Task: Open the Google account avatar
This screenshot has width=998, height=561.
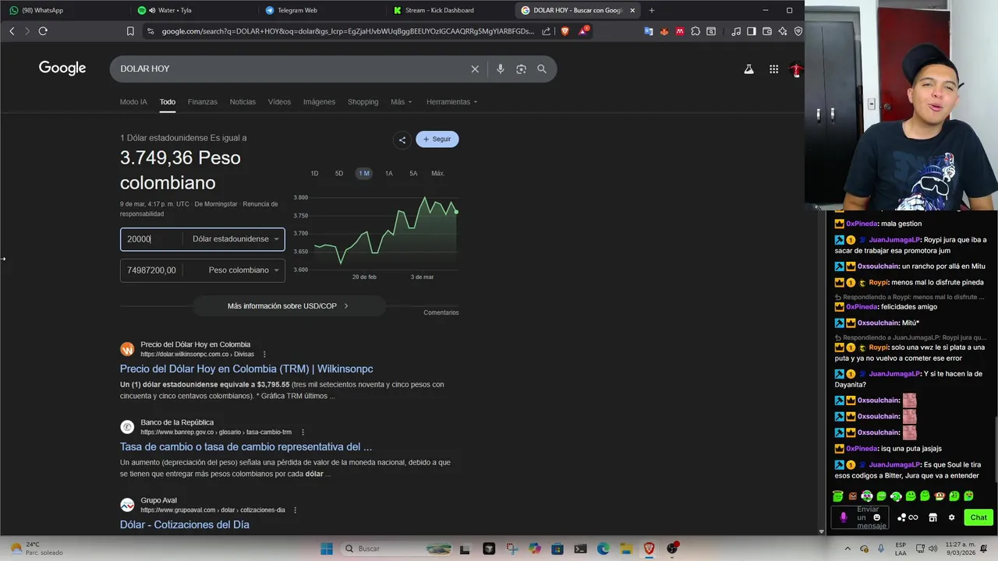Action: [x=795, y=69]
